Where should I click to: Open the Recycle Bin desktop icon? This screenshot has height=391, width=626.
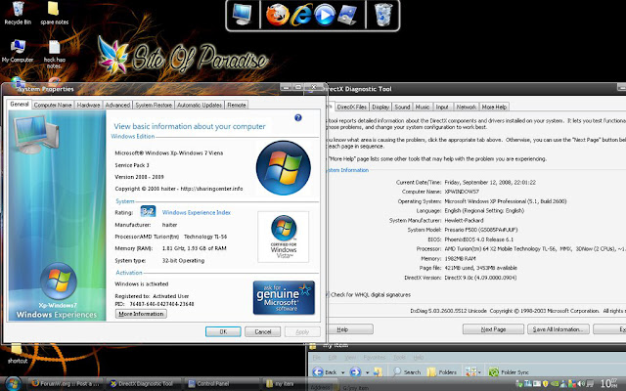(18, 13)
